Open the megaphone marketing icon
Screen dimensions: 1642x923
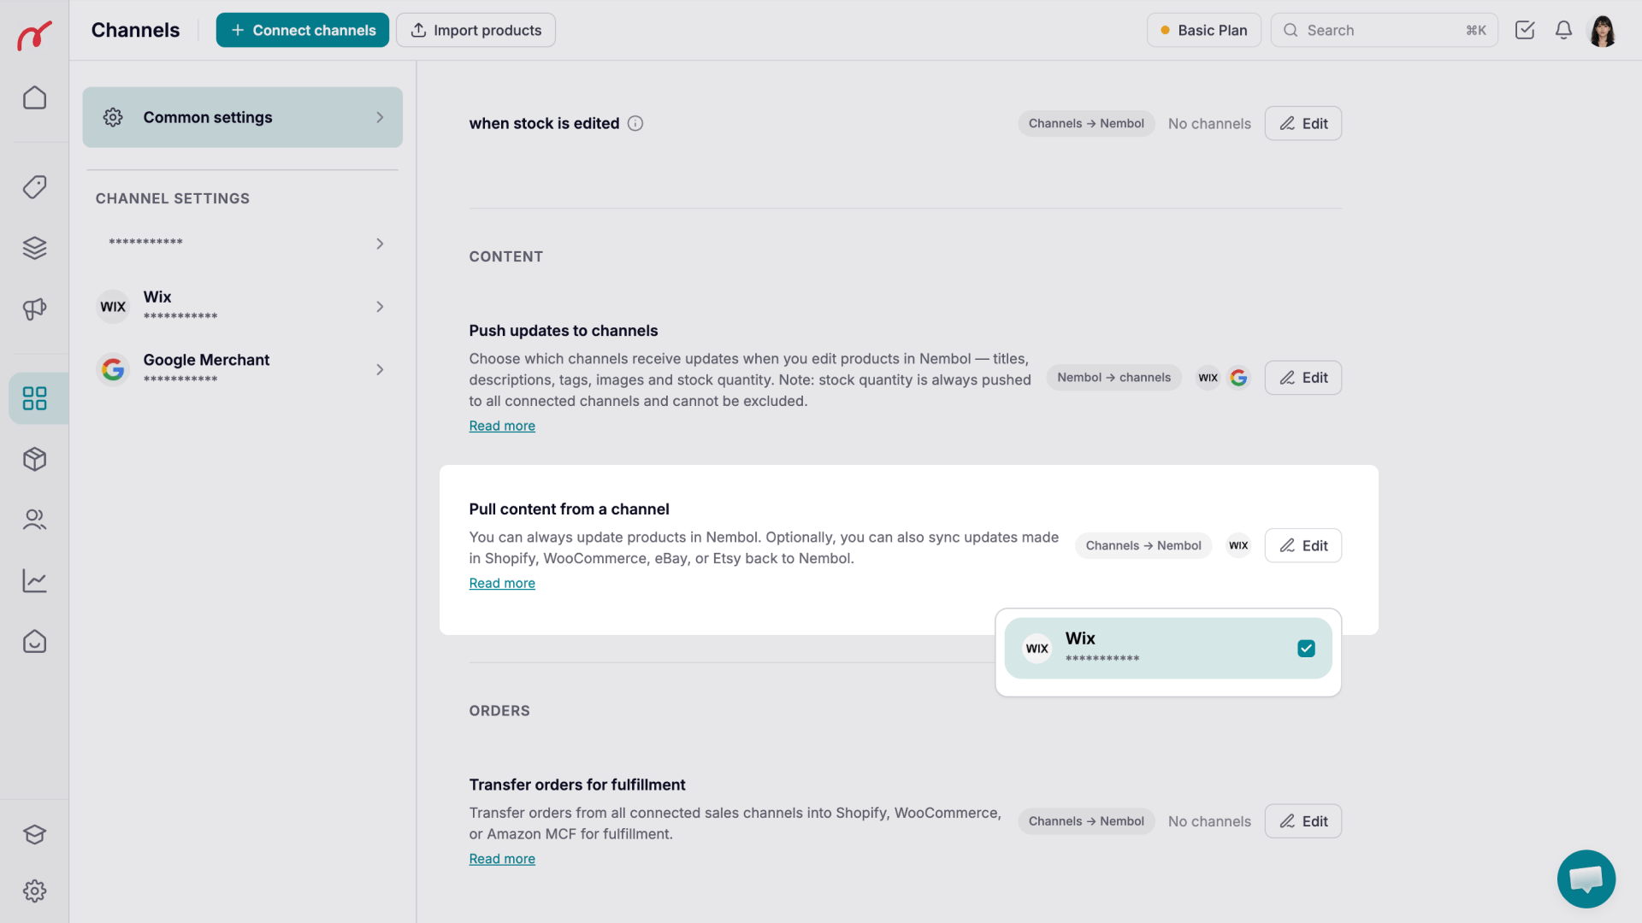click(34, 309)
